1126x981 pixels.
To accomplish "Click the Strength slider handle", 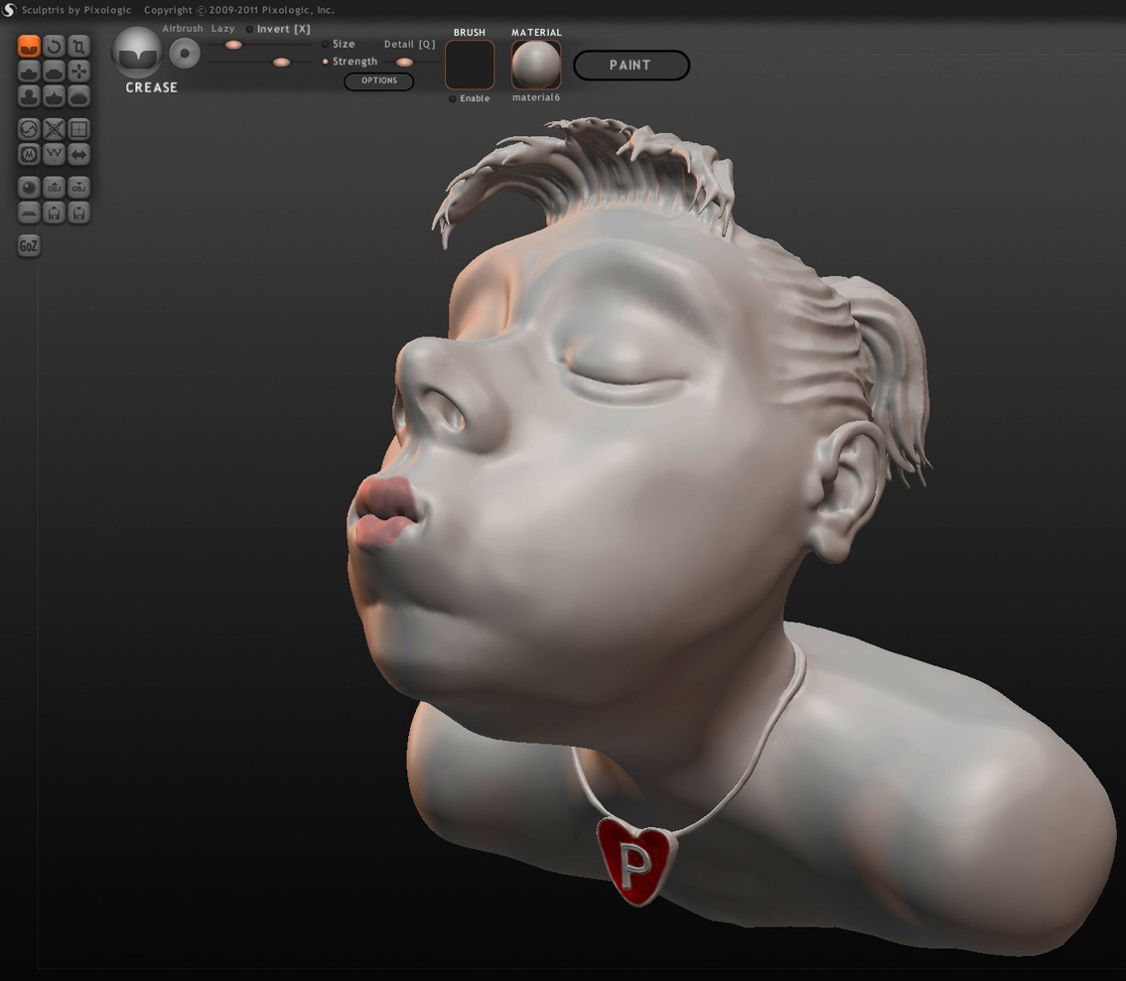I will [282, 63].
